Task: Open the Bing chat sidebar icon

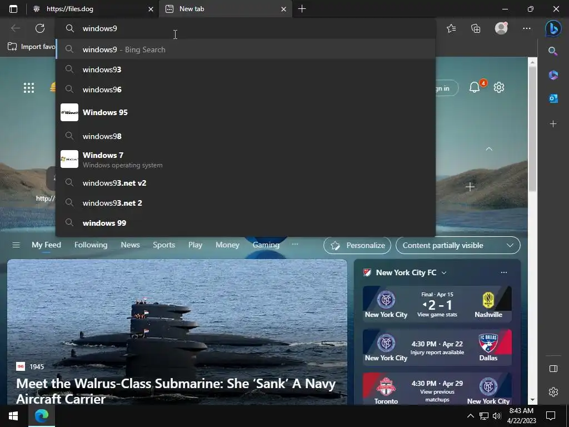Action: tap(553, 28)
